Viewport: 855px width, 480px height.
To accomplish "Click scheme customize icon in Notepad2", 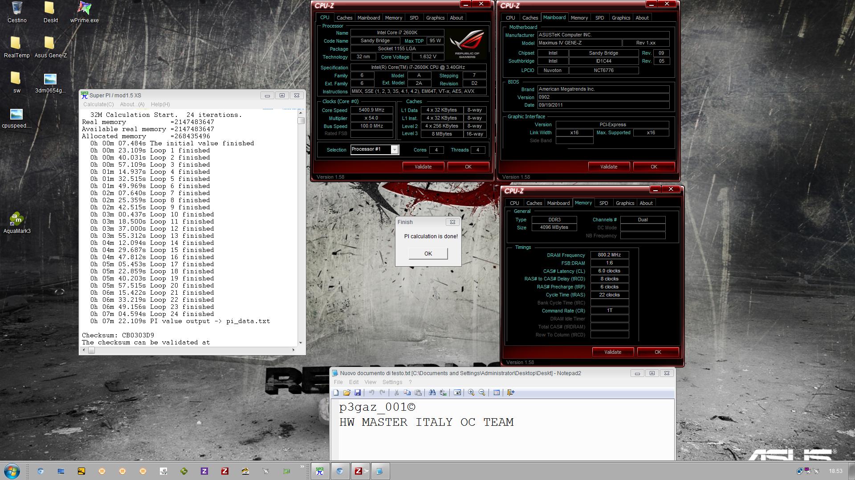I will tap(496, 392).
